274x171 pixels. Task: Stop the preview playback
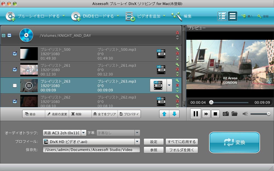pyautogui.click(x=215, y=114)
